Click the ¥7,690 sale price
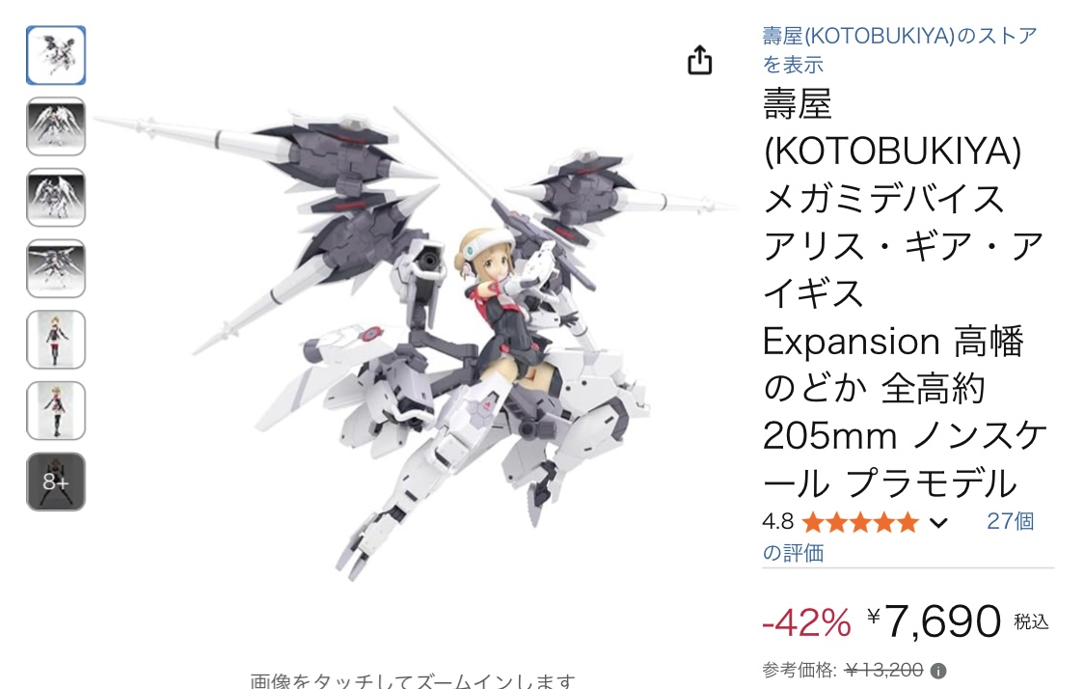This screenshot has height=689, width=1084. [x=935, y=621]
